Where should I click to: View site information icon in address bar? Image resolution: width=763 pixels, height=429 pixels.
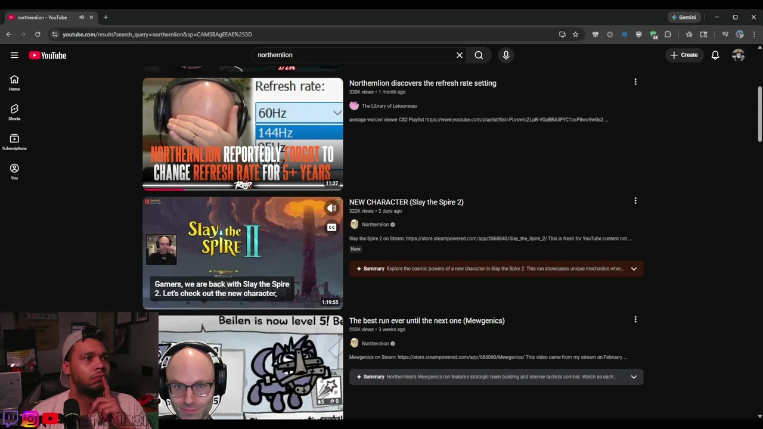pos(55,35)
